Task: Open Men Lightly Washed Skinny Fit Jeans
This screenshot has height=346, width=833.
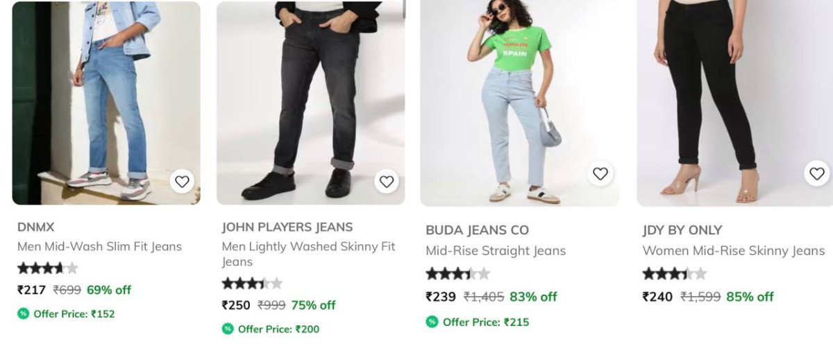Action: pyautogui.click(x=308, y=254)
